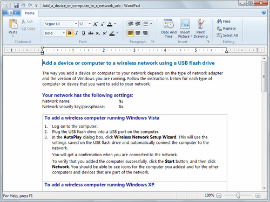
Task: Click right indent marker on ruler
Action: pos(227,51)
